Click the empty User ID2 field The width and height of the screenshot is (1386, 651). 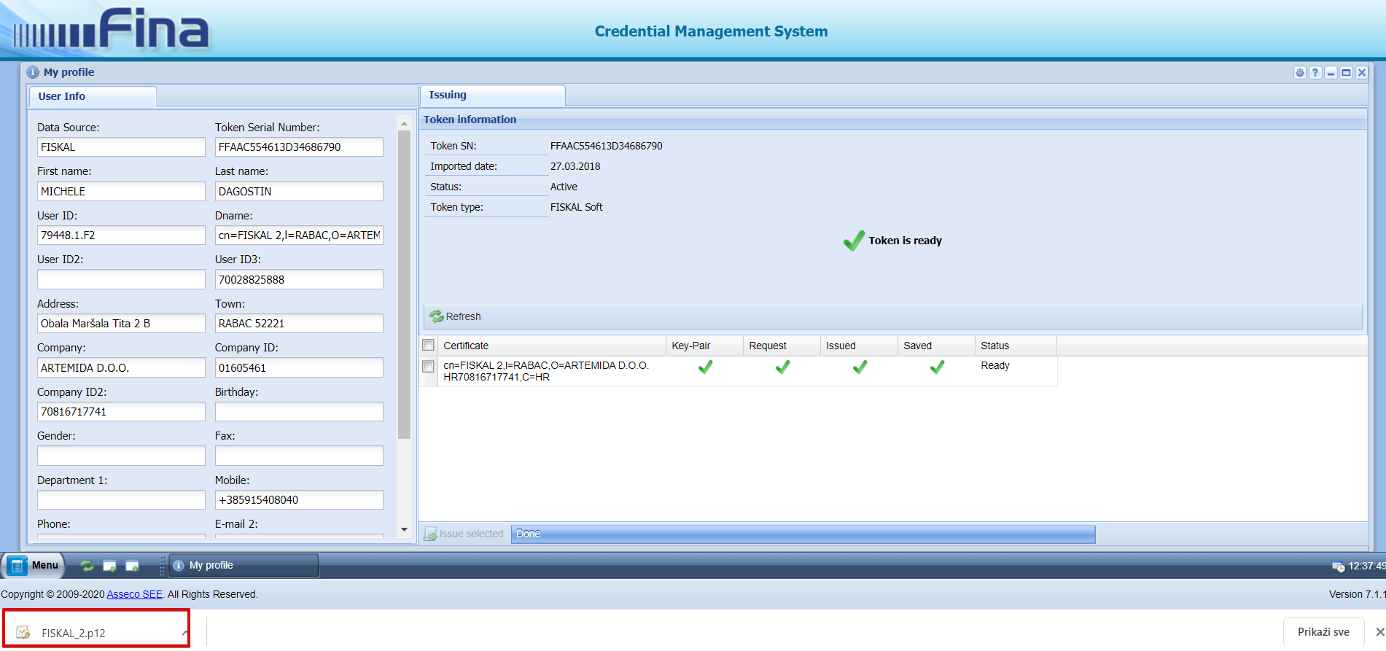click(x=121, y=279)
